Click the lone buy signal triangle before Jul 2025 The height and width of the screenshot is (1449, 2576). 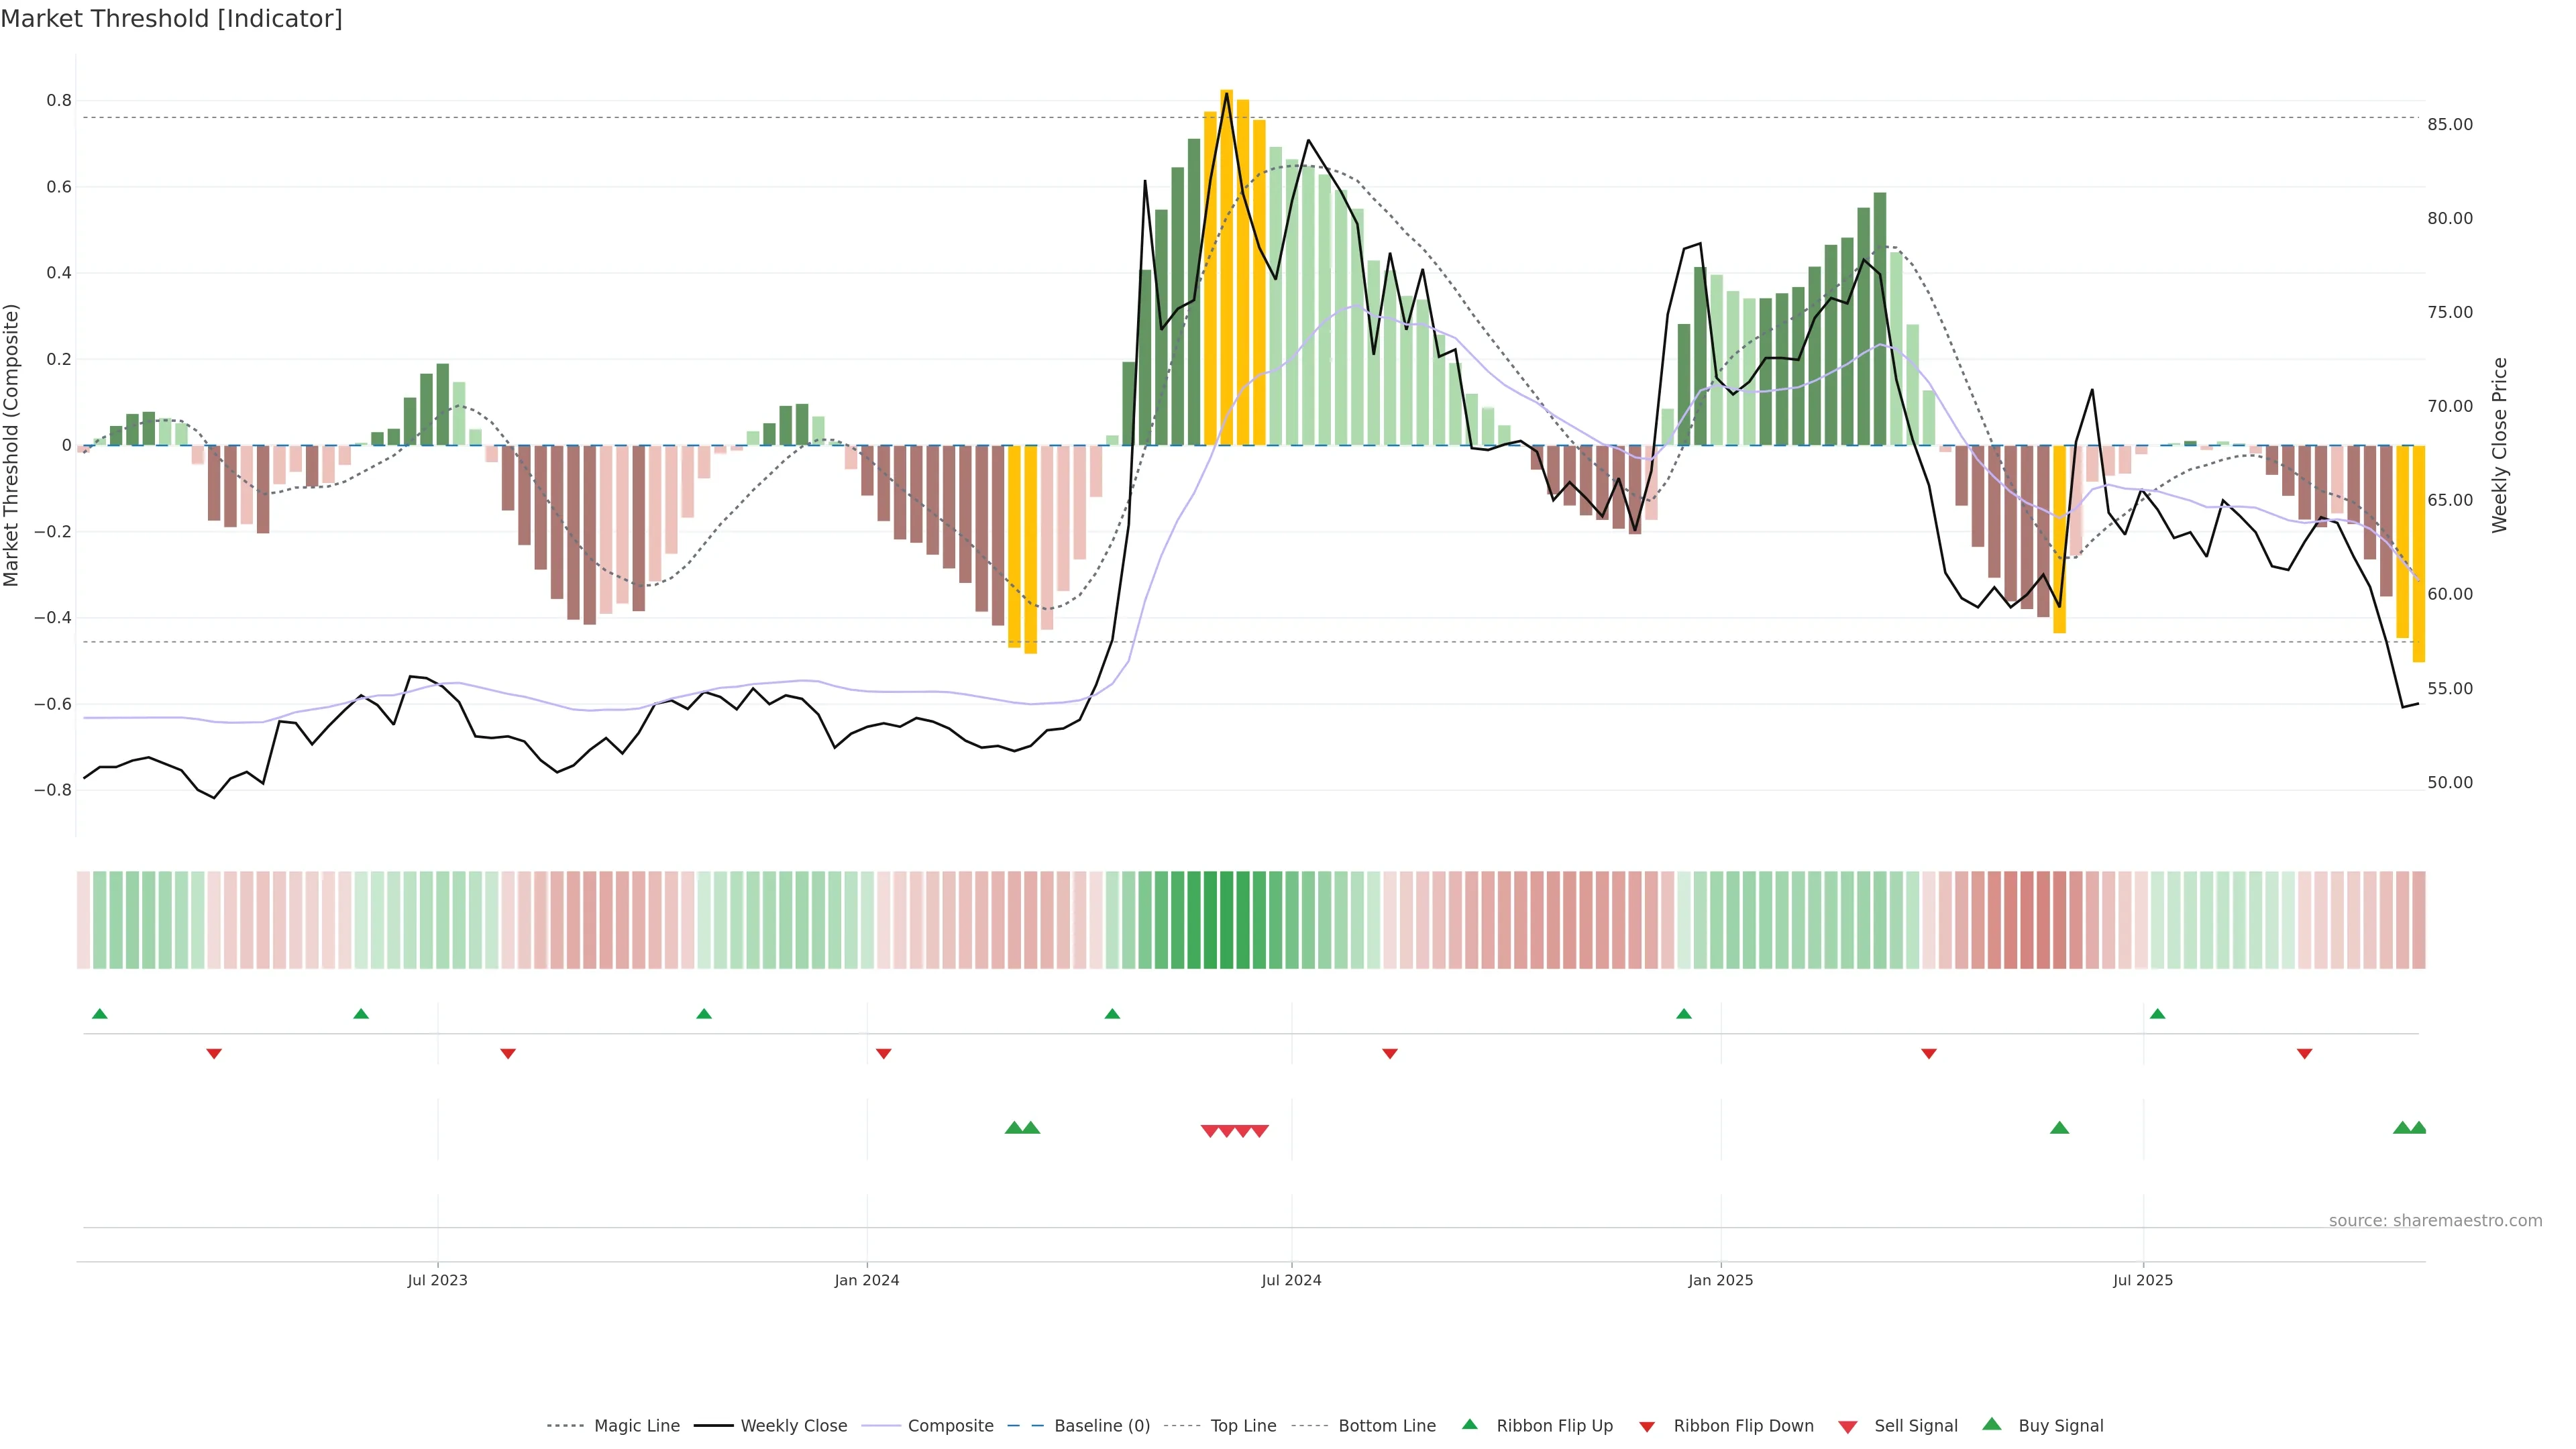[x=2059, y=1128]
